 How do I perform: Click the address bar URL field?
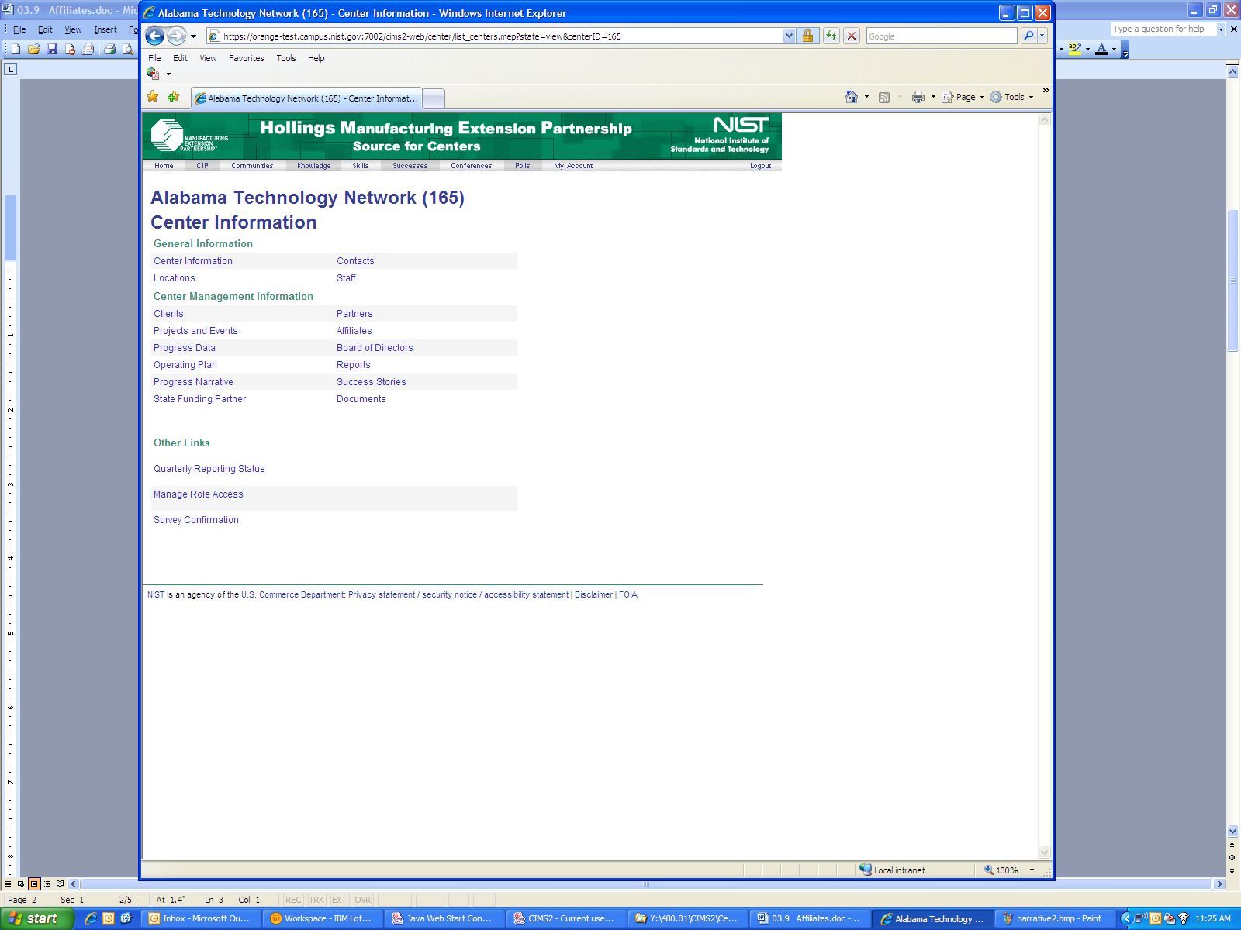[x=502, y=36]
